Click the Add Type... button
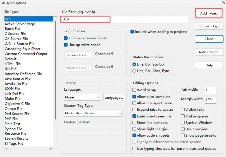Screen dimensions: 226x157 click(209, 13)
